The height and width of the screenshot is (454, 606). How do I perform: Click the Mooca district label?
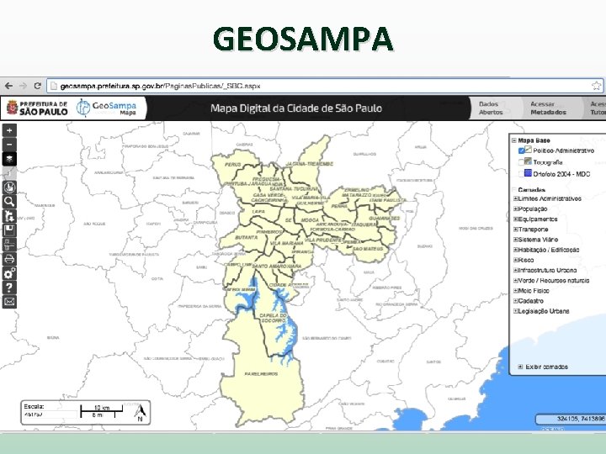[x=310, y=220]
